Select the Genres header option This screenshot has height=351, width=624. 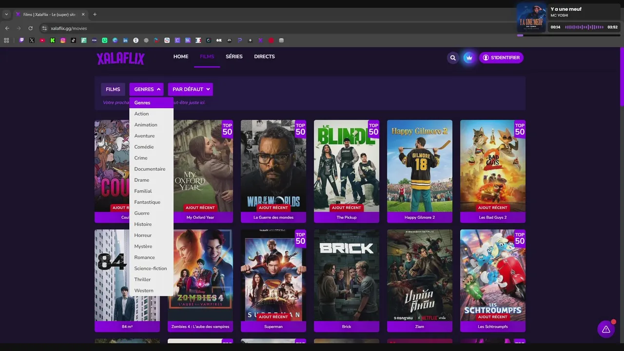(x=151, y=103)
